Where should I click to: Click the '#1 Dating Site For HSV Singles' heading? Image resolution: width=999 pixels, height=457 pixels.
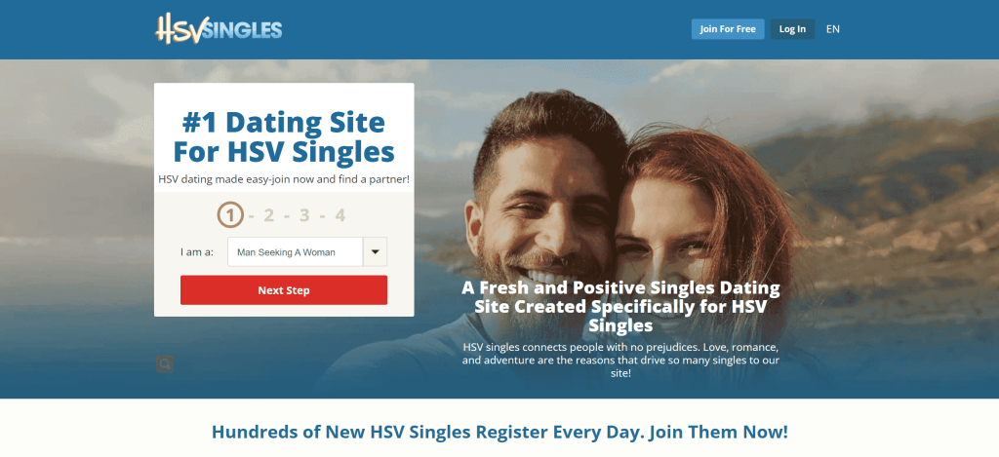coord(284,136)
